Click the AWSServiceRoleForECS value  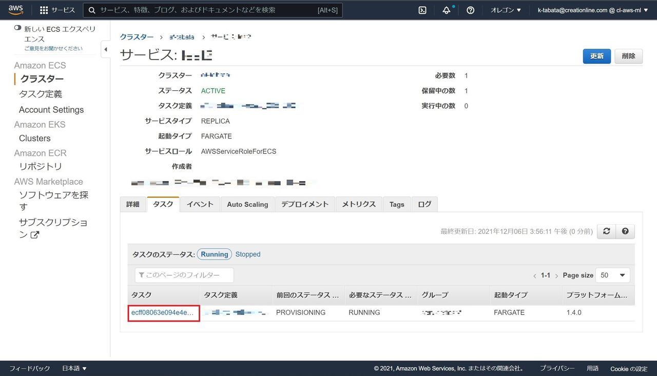click(x=239, y=151)
